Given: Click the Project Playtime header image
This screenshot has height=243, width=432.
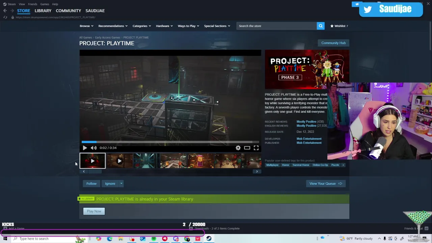Looking at the screenshot, I should pos(307,69).
